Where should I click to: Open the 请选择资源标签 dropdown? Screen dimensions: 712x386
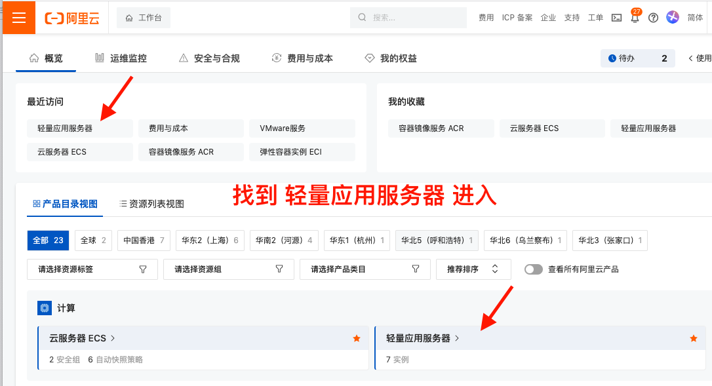(92, 269)
